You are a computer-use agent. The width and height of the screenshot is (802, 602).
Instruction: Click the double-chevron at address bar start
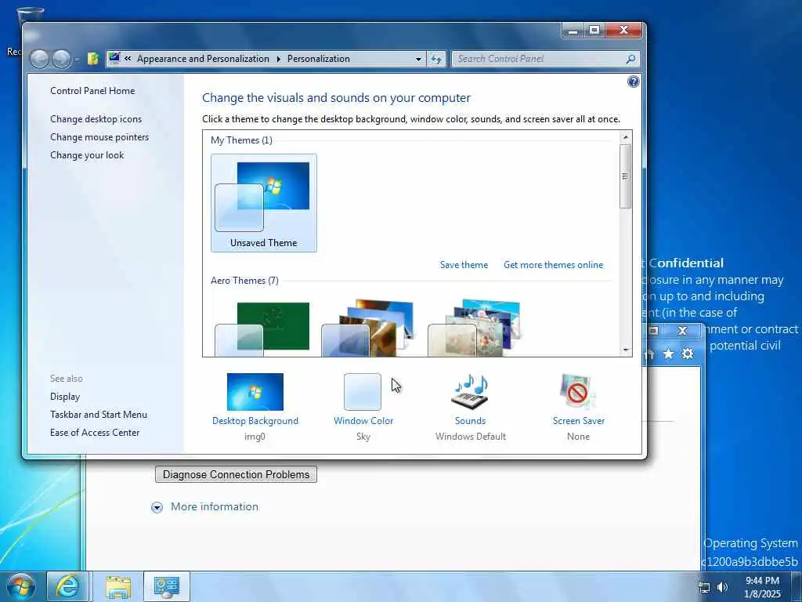pos(128,58)
